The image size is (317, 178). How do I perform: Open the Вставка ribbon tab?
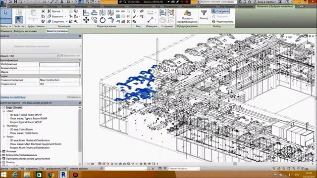coord(66,6)
